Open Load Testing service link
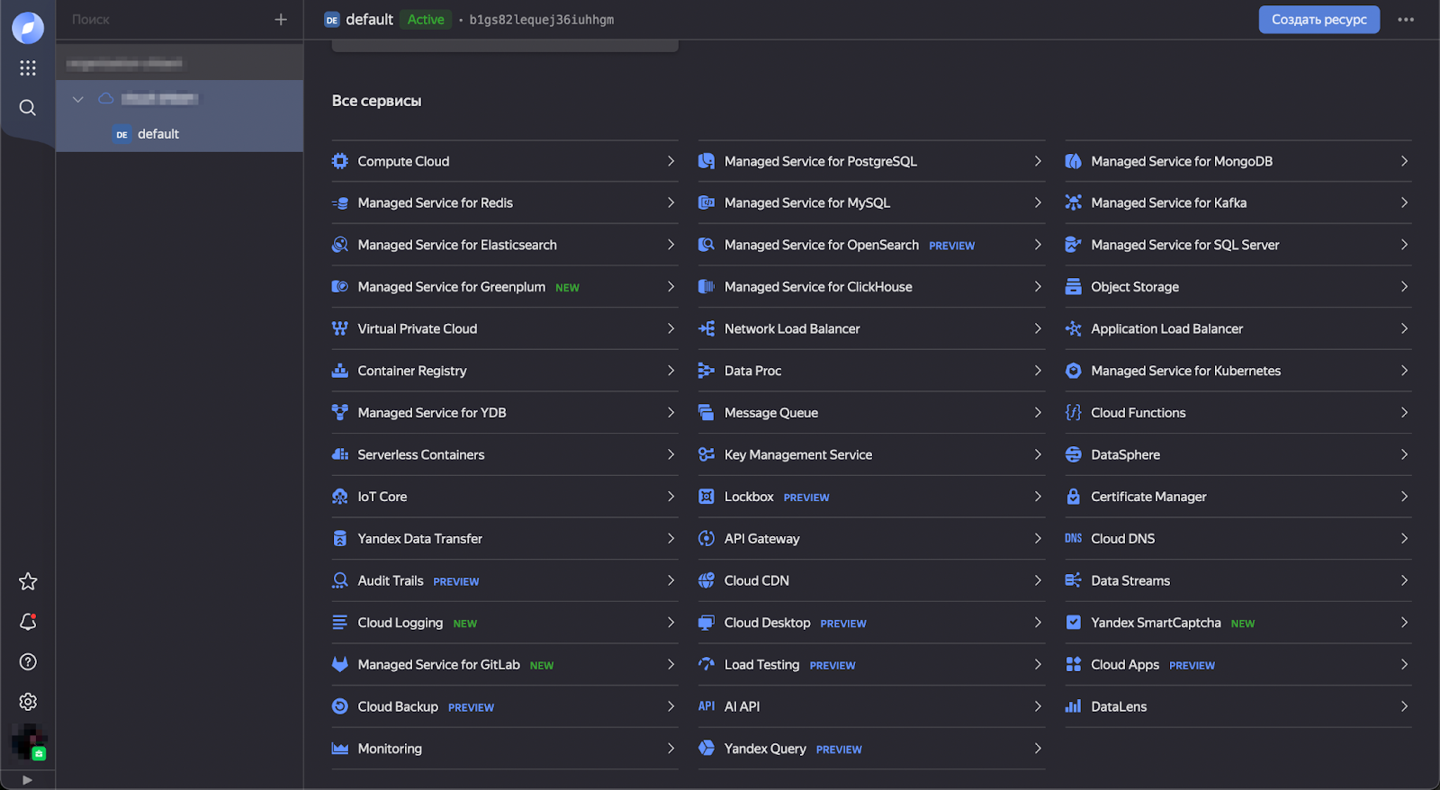Screen dimensions: 1440x790 coord(761,665)
